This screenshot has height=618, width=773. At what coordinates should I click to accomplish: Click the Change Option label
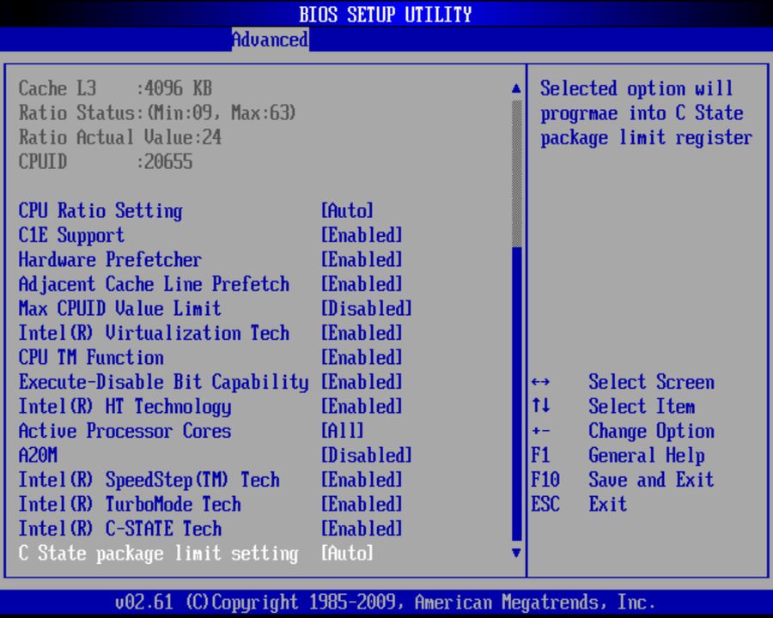coord(652,431)
